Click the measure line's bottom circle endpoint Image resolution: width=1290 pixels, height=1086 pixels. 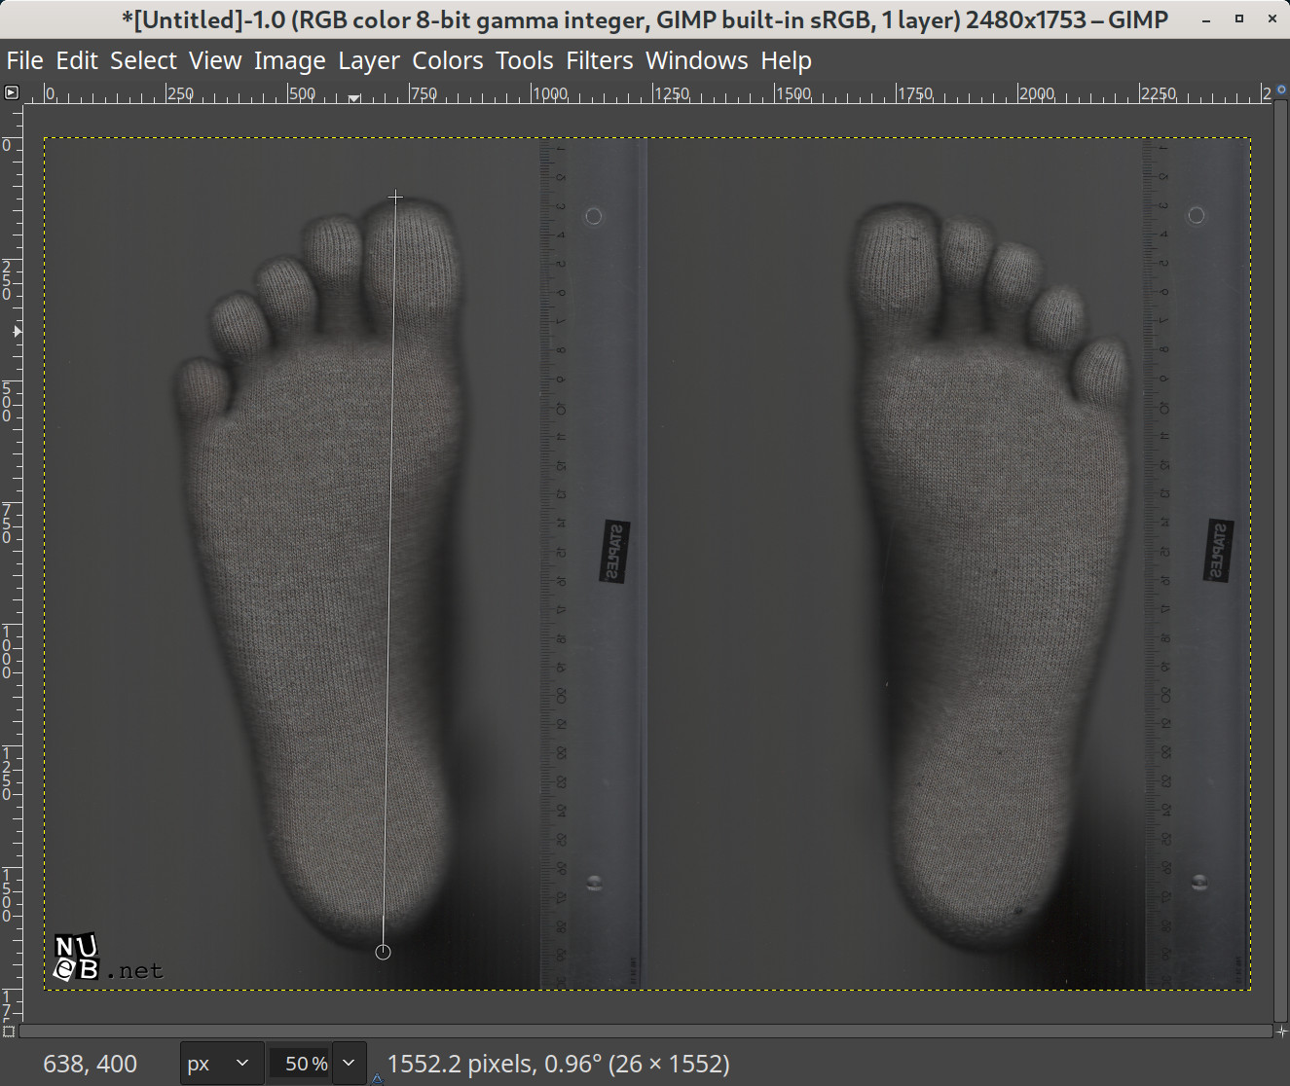click(x=383, y=952)
